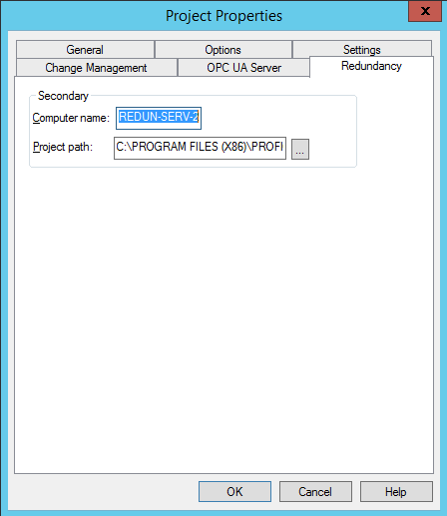The width and height of the screenshot is (447, 516).
Task: Close the Project Properties dialog with the X
Action: (425, 11)
